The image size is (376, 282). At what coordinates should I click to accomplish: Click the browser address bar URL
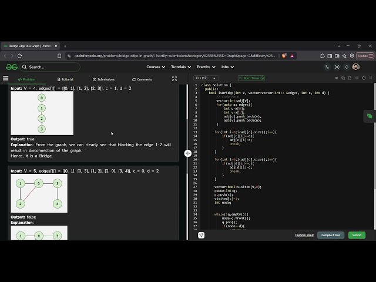click(174, 56)
